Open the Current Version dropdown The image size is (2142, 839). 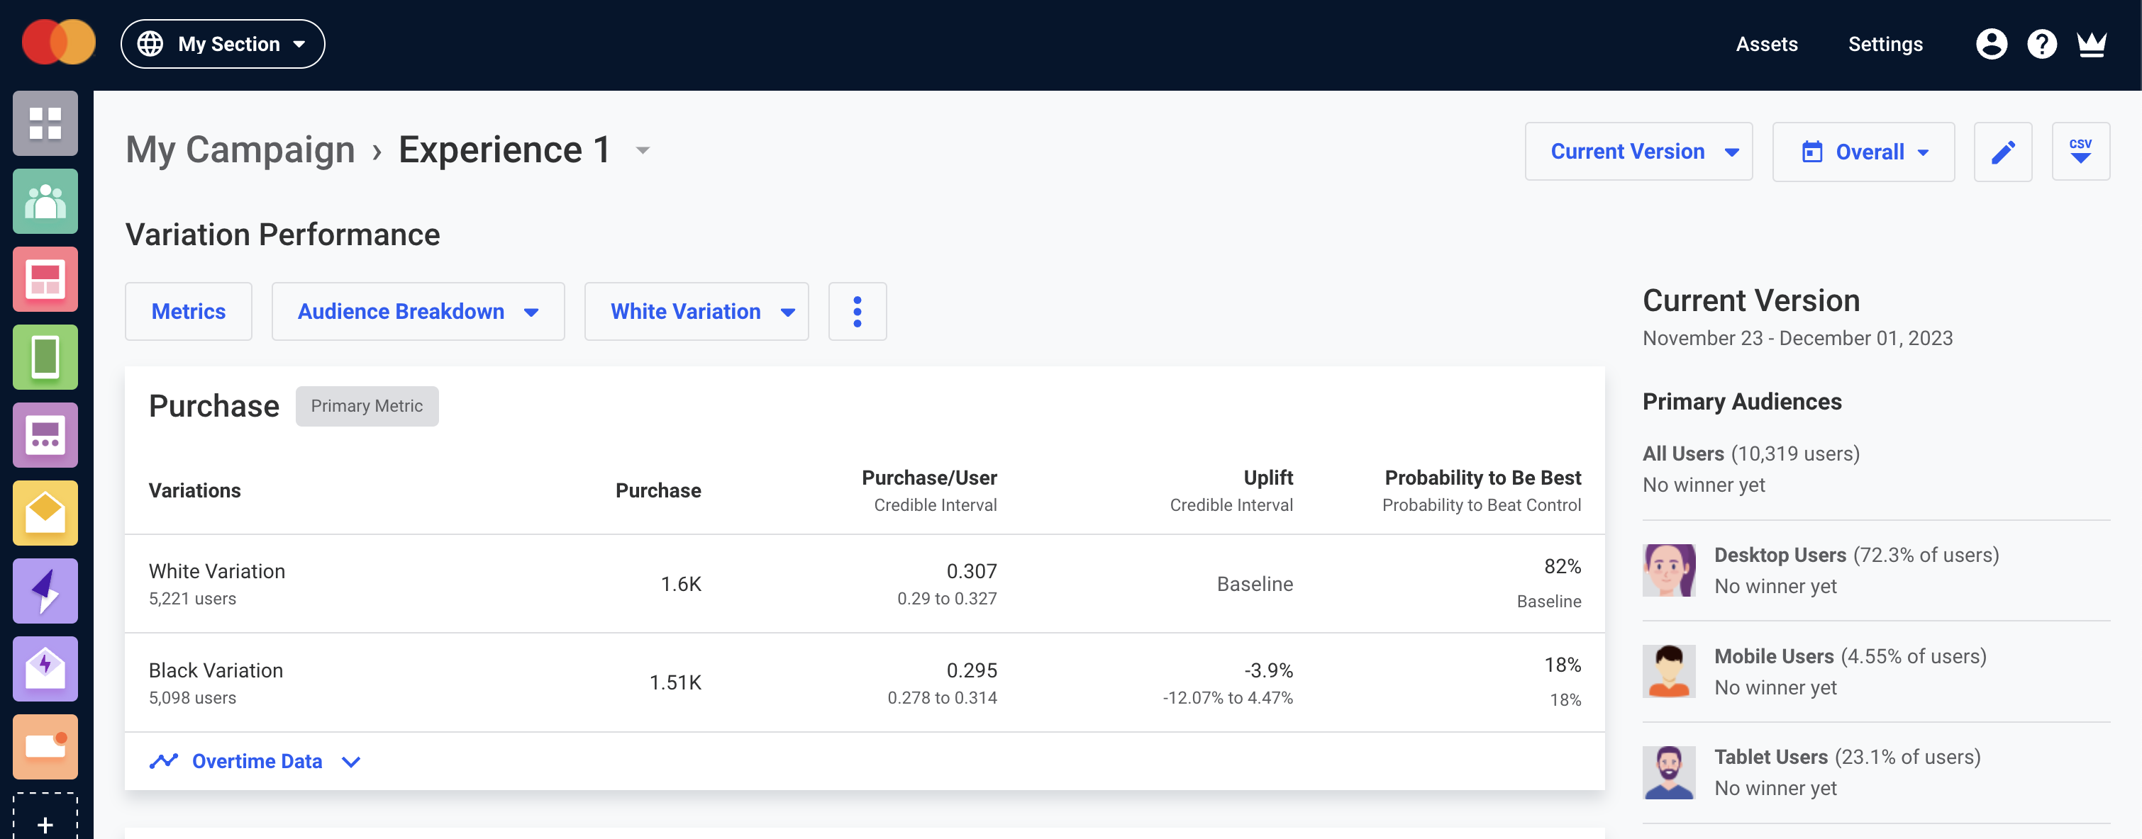coord(1638,152)
